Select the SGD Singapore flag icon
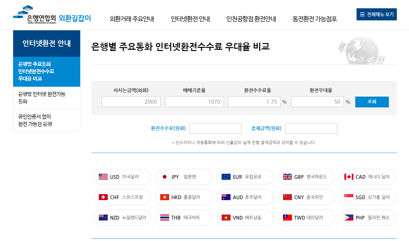Screen dimensions: 409x241 click(349, 197)
